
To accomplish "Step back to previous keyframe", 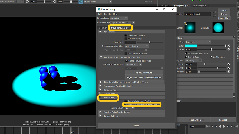I will (x=216, y=126).
